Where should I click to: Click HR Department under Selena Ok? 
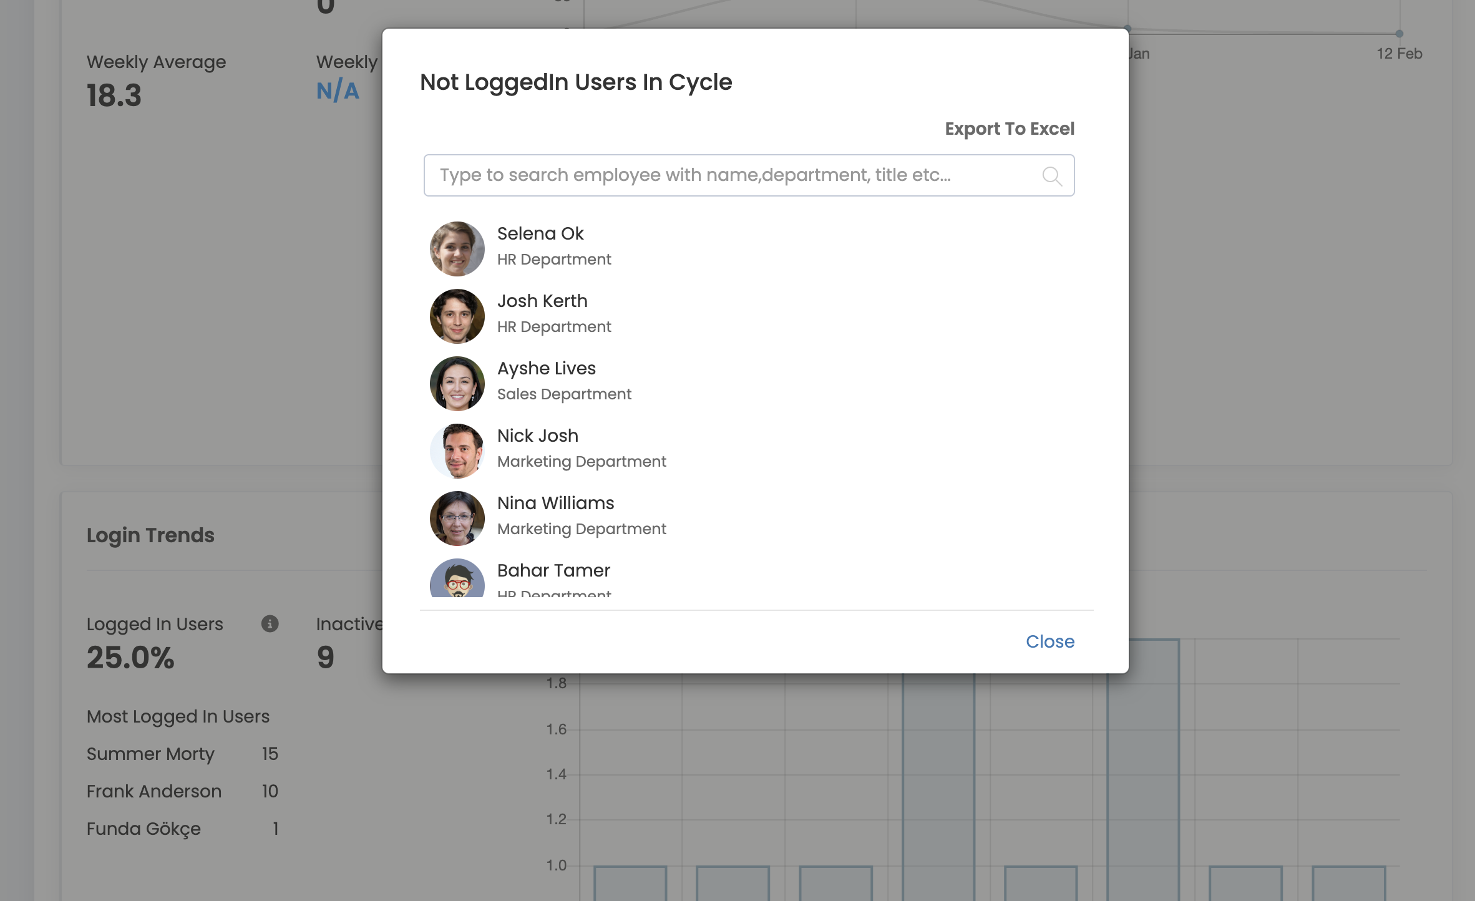coord(554,260)
